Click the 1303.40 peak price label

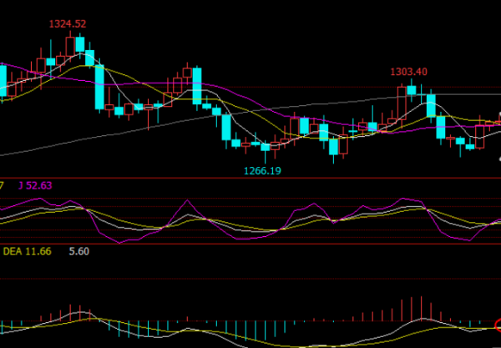coord(409,72)
